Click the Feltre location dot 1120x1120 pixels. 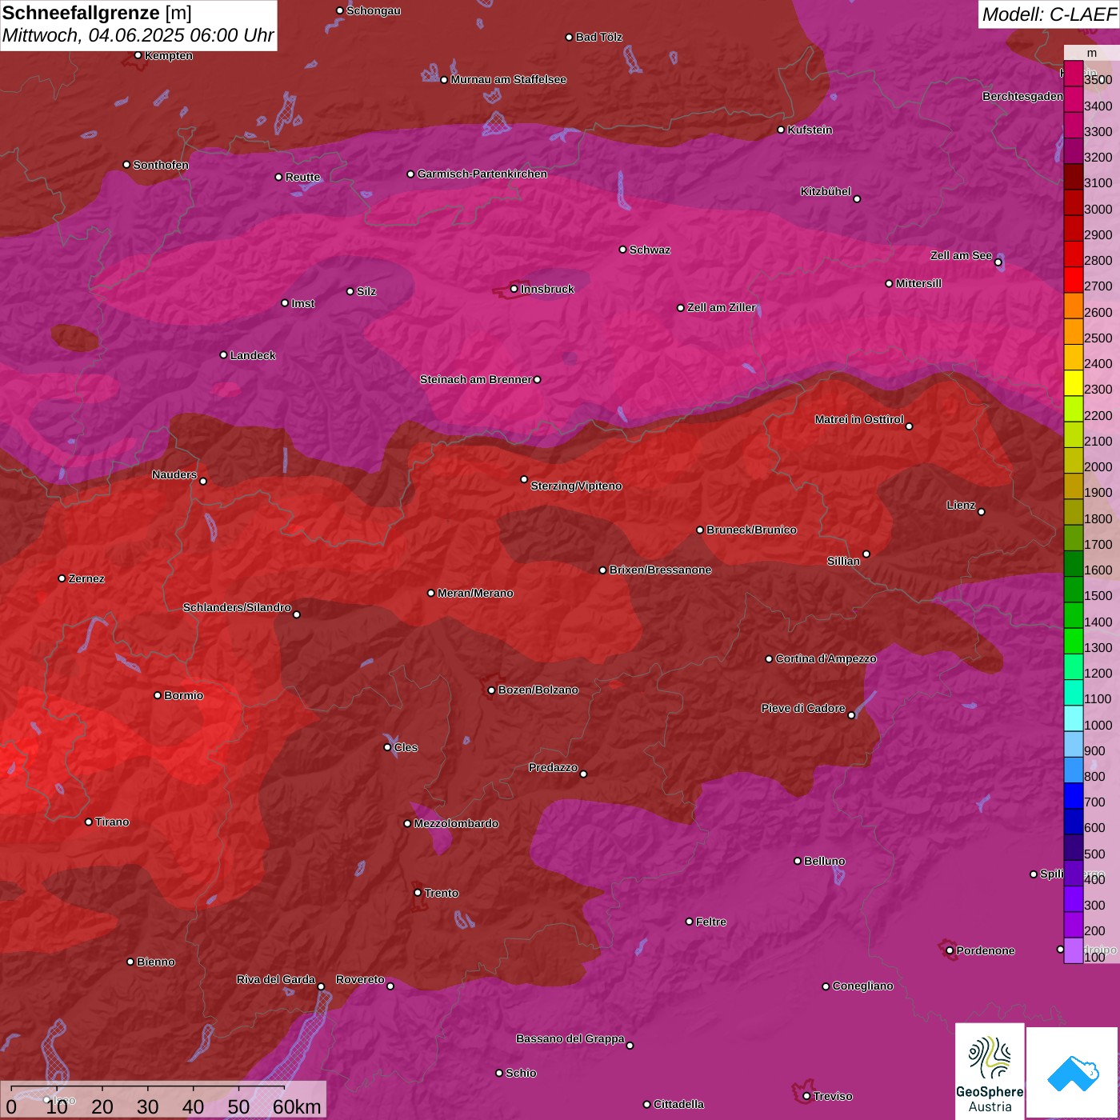click(x=689, y=922)
